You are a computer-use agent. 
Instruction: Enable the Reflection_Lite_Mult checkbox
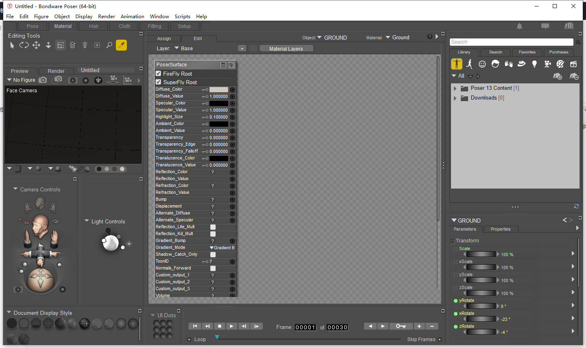pyautogui.click(x=213, y=227)
